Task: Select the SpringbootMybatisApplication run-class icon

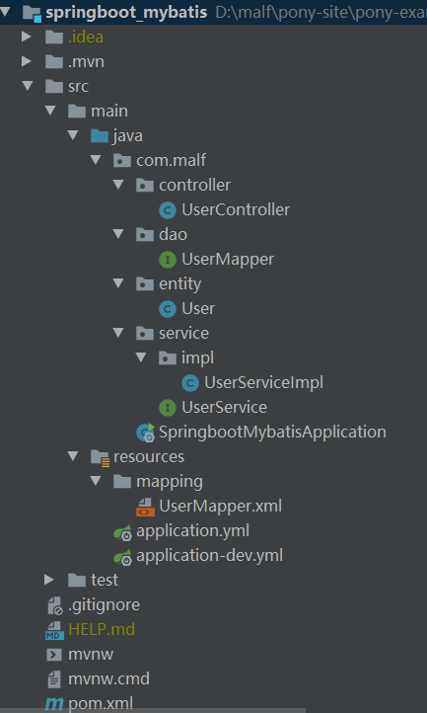Action: coord(146,432)
